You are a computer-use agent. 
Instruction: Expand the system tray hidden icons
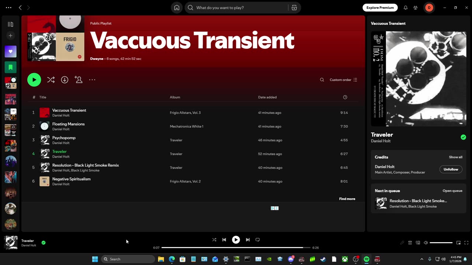422,259
